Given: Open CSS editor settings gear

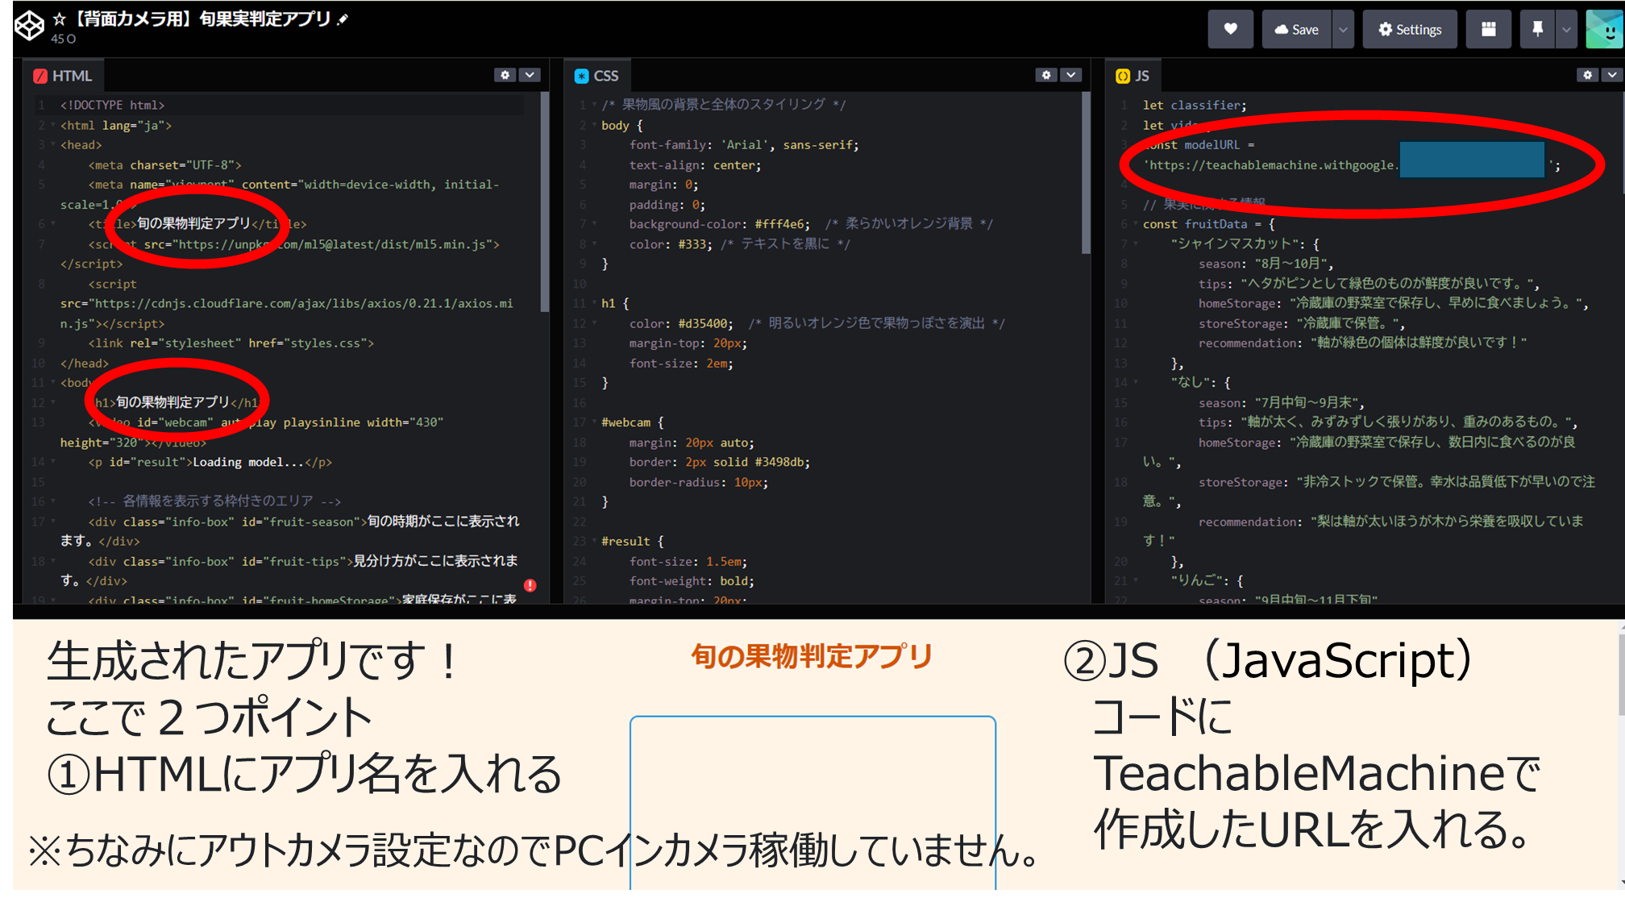Looking at the screenshot, I should [x=1045, y=75].
